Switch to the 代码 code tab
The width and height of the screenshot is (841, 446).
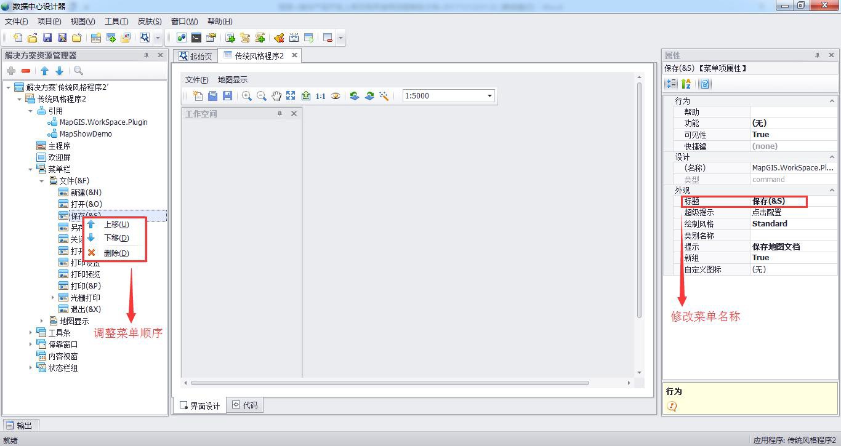244,405
